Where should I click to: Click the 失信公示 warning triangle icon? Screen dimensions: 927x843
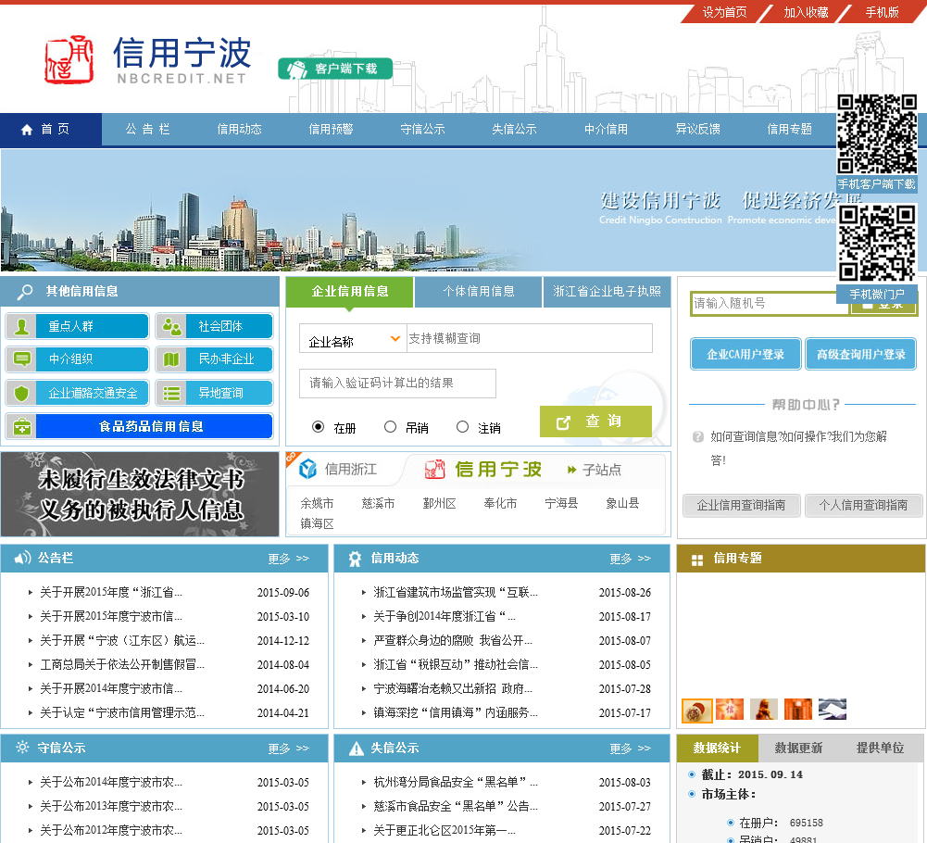point(356,749)
